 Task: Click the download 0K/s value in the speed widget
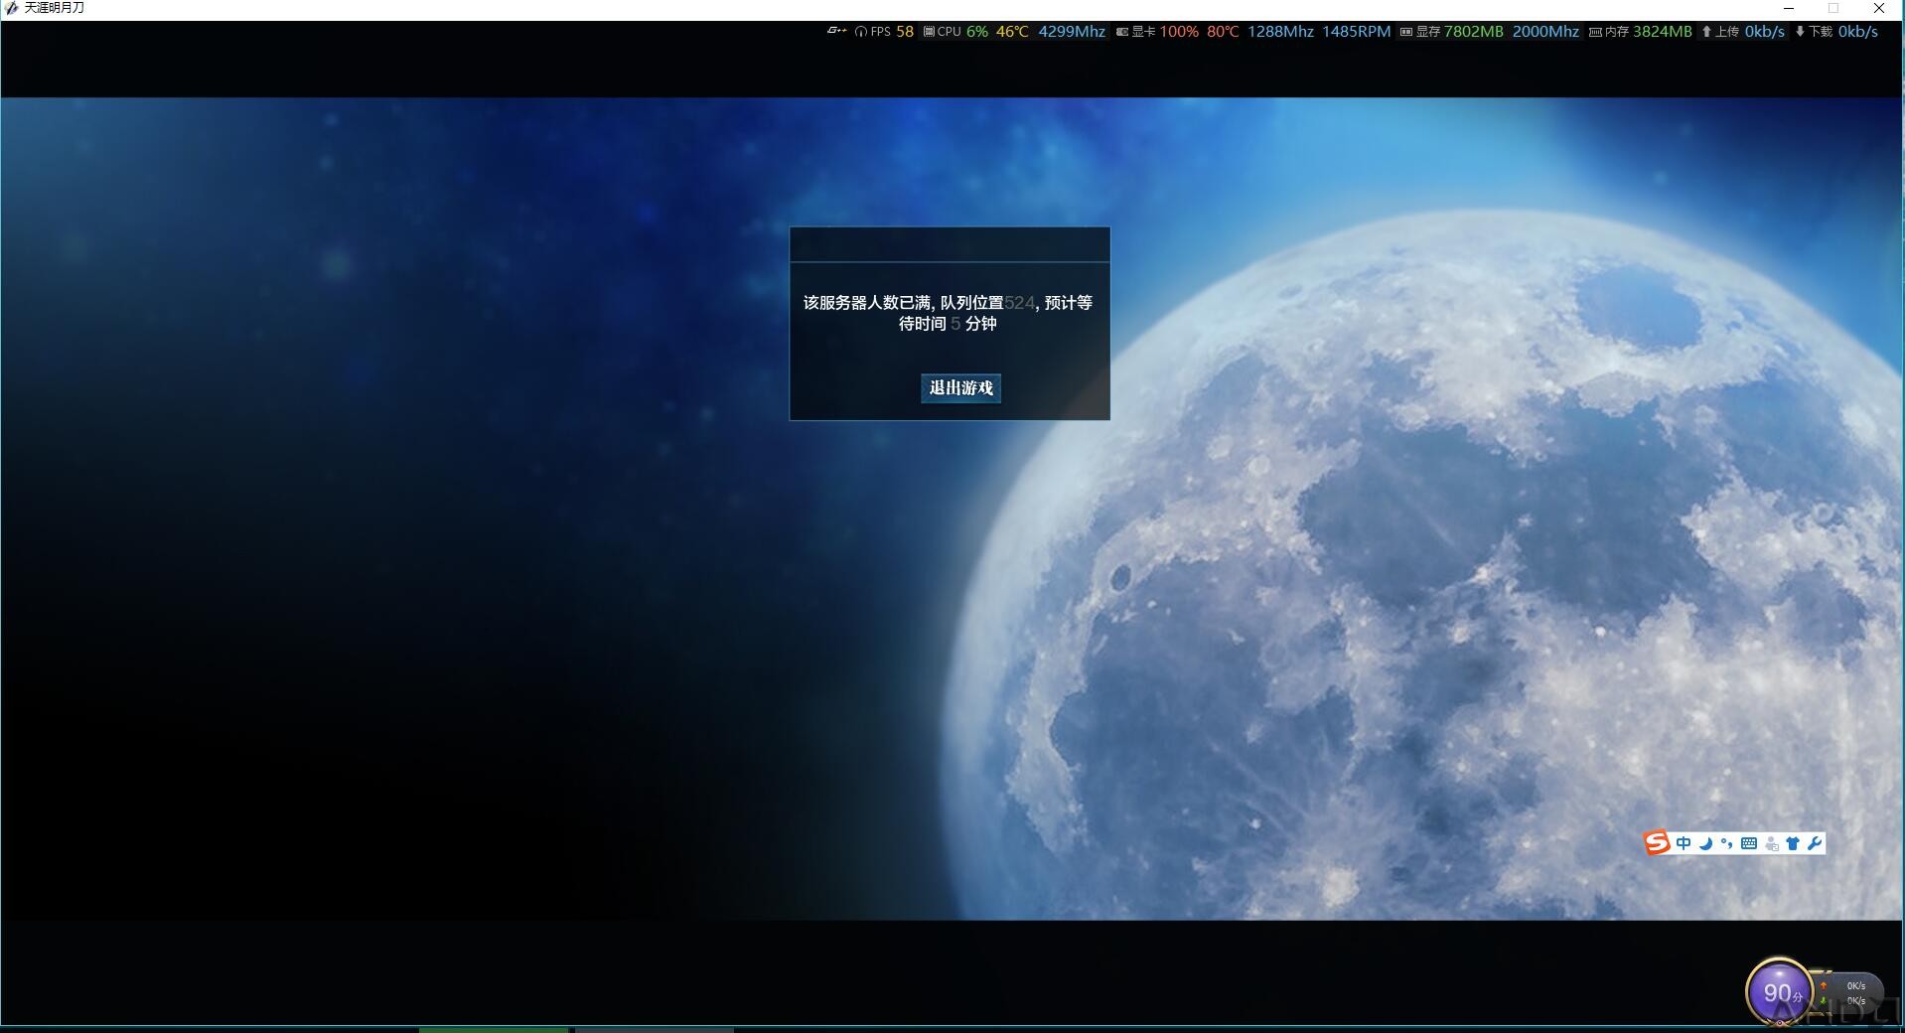[x=1855, y=1000]
